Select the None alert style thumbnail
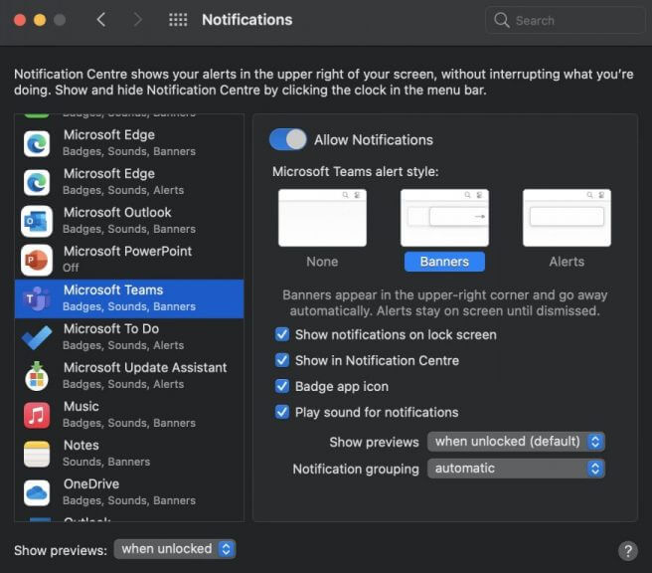Screen dimensions: 652x573 (x=322, y=218)
